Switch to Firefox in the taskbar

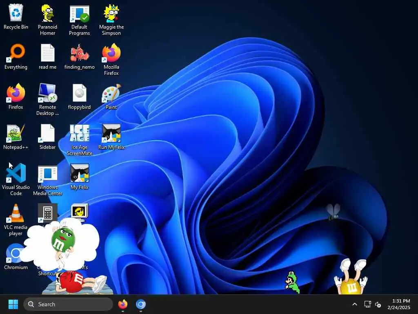click(122, 304)
